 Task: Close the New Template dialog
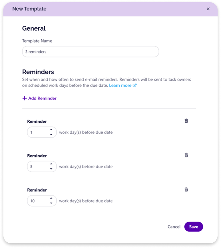tap(208, 9)
